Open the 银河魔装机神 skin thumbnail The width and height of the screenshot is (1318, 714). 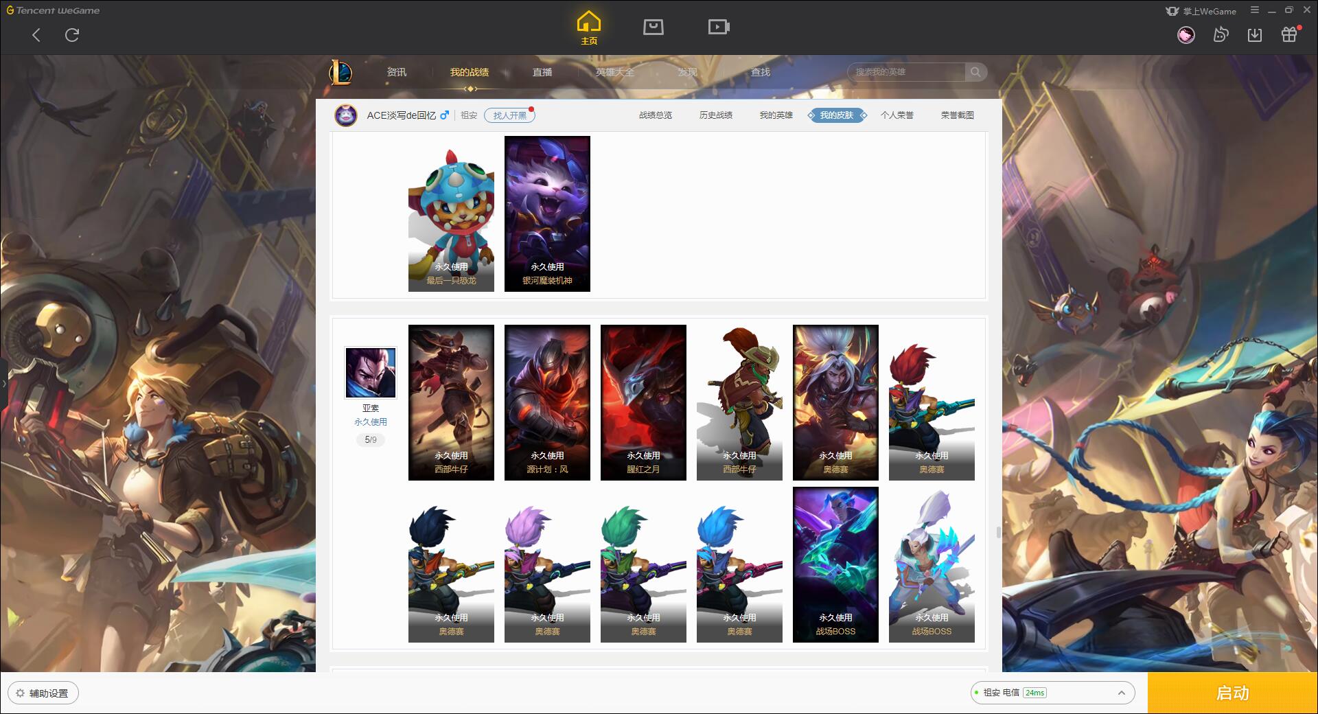(x=547, y=214)
